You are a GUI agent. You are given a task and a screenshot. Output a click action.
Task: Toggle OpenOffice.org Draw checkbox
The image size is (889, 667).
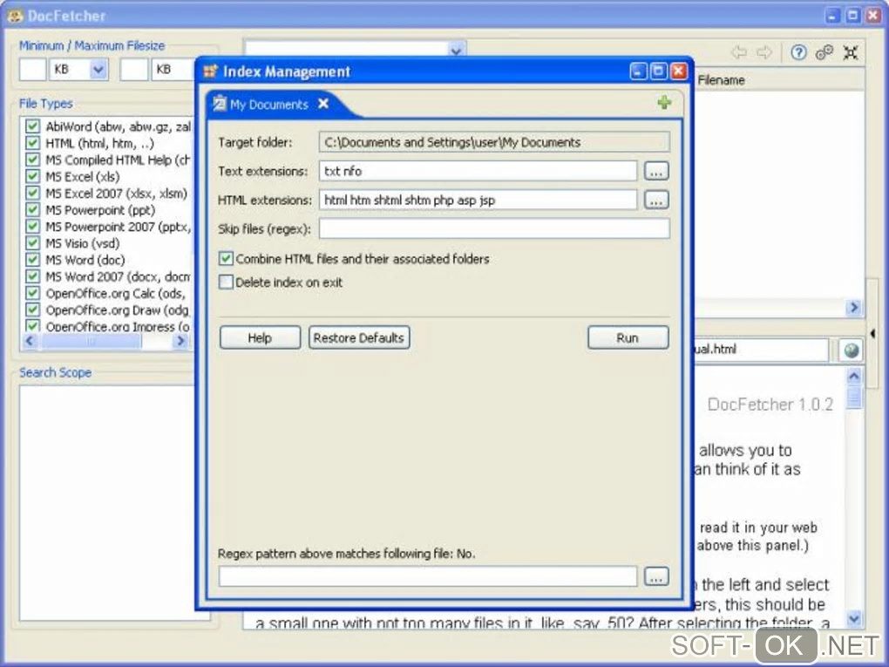coord(33,310)
